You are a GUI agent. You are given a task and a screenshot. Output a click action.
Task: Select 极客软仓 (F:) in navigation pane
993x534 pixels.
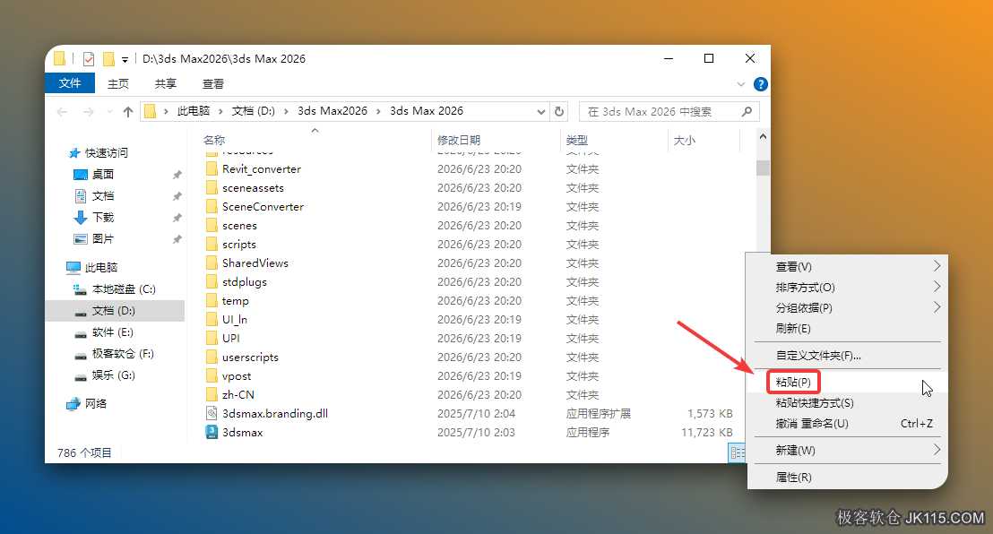(x=116, y=354)
